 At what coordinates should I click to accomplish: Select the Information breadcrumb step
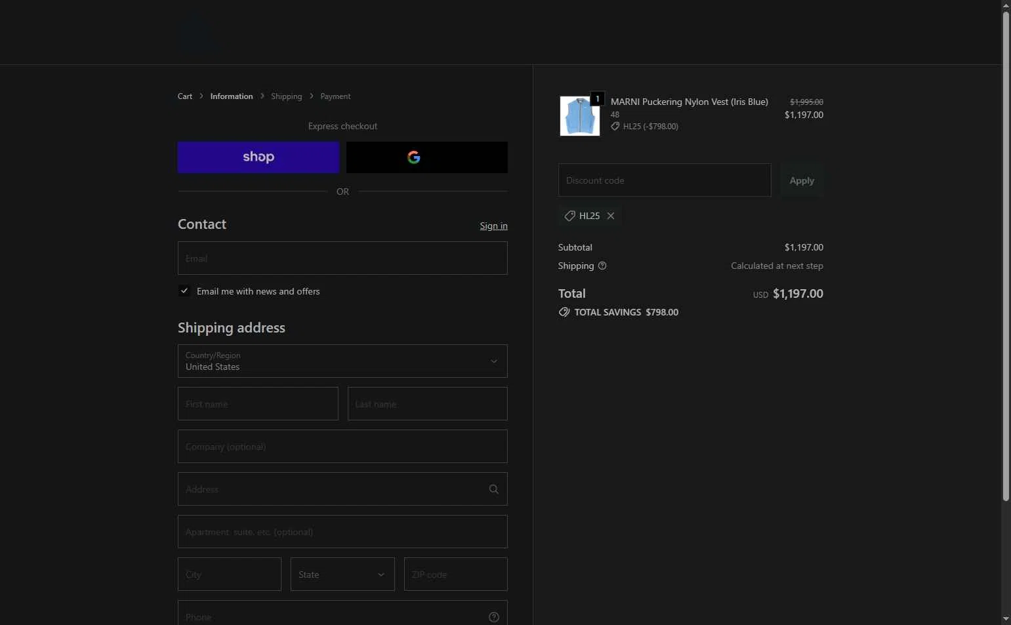[x=232, y=96]
